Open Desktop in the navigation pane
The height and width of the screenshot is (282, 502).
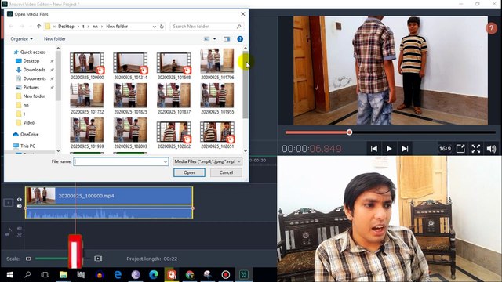coord(31,61)
